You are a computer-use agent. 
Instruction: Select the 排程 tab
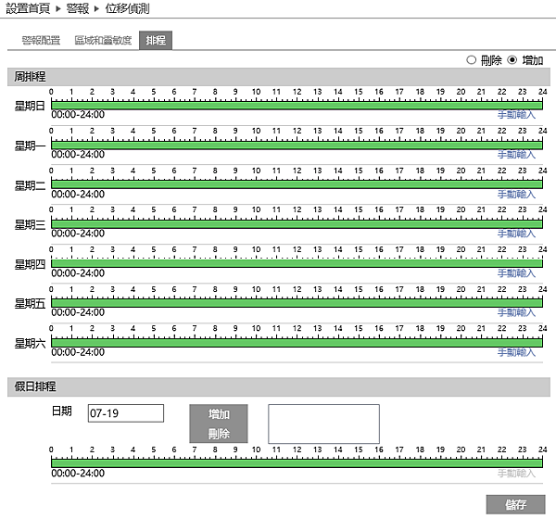click(156, 41)
